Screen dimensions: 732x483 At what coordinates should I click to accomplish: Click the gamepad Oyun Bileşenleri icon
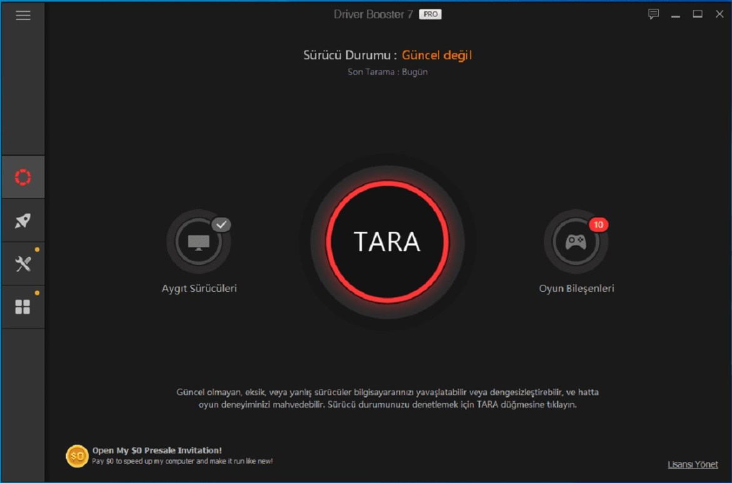576,242
